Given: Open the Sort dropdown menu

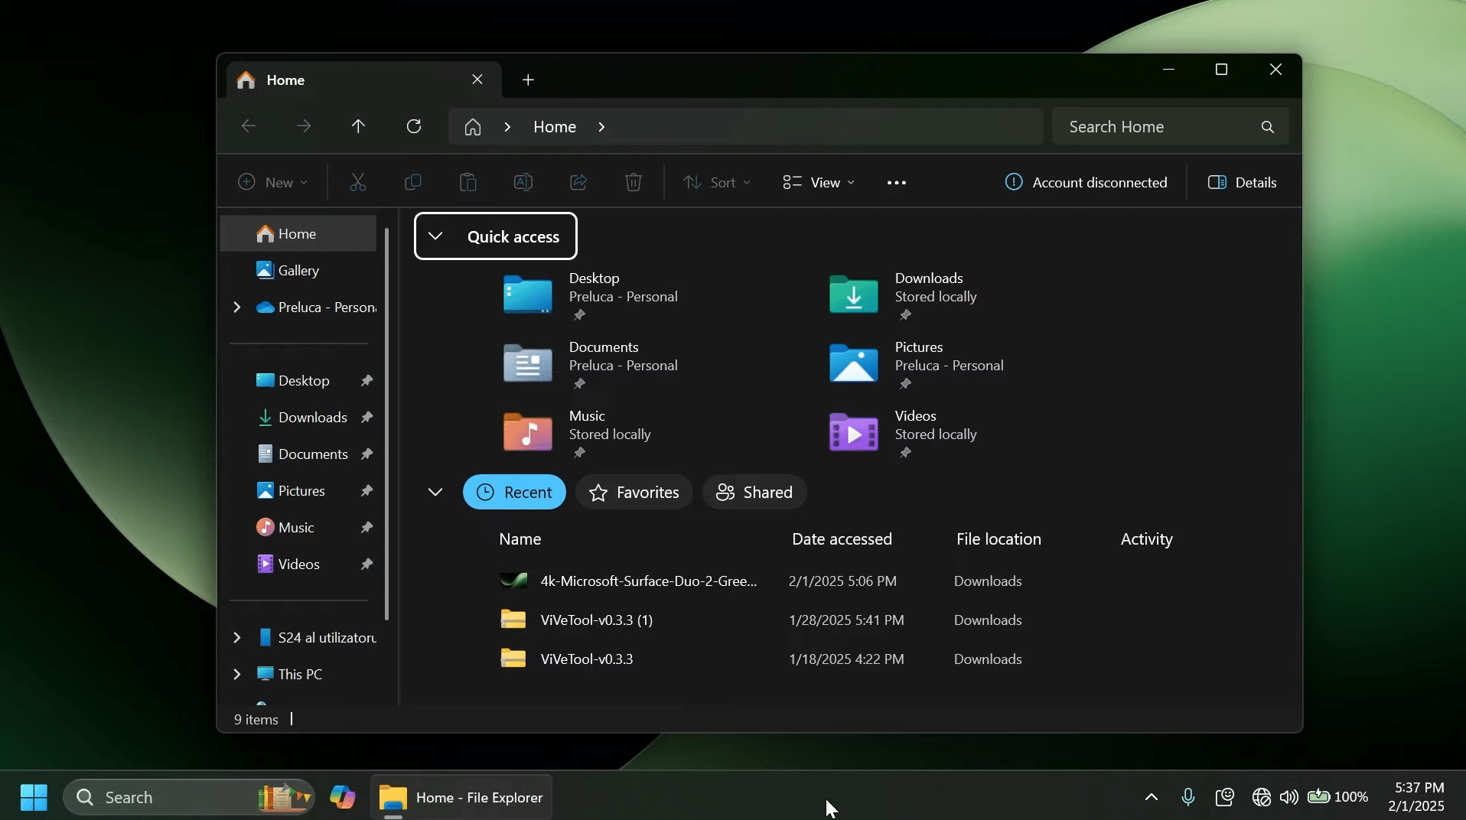Looking at the screenshot, I should tap(716, 182).
